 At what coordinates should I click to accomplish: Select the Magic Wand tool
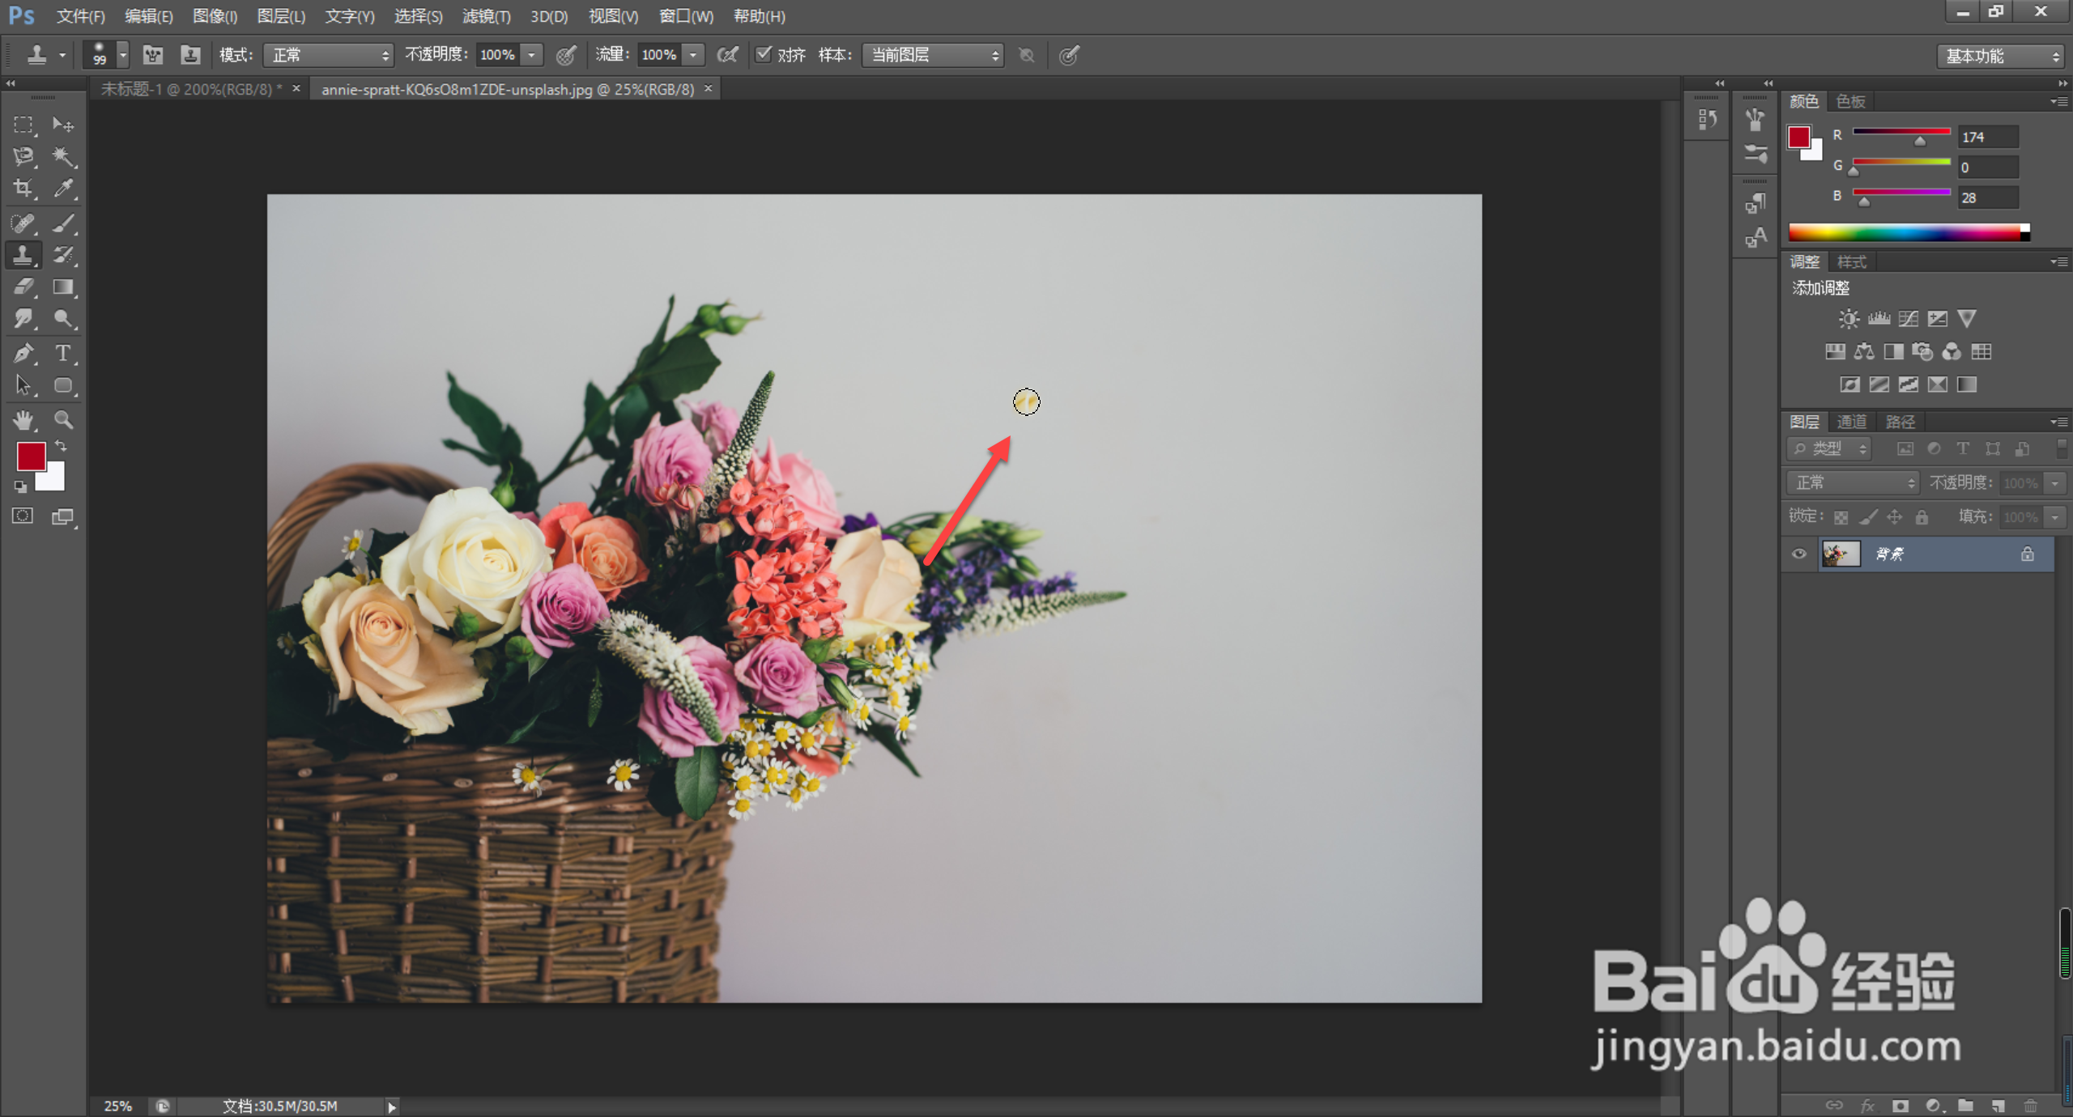click(x=63, y=156)
